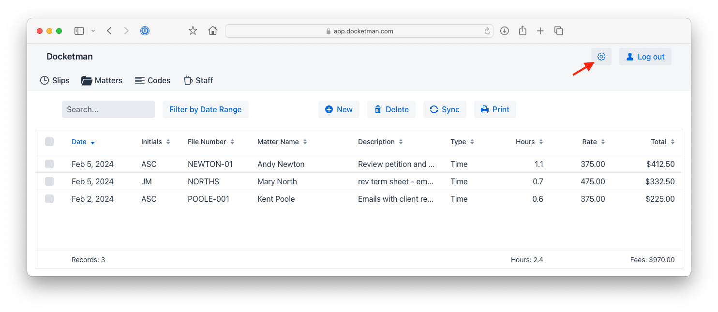718x312 pixels.
Task: Check the NORTHS row checkbox
Action: 49,181
